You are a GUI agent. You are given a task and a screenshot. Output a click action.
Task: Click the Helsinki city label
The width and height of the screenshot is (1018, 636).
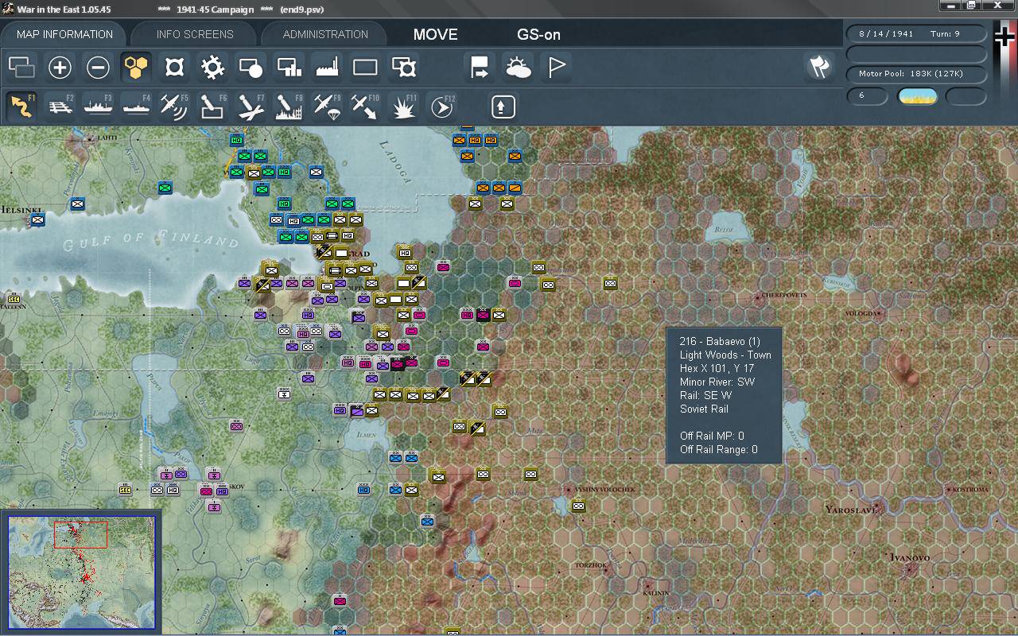pos(21,211)
